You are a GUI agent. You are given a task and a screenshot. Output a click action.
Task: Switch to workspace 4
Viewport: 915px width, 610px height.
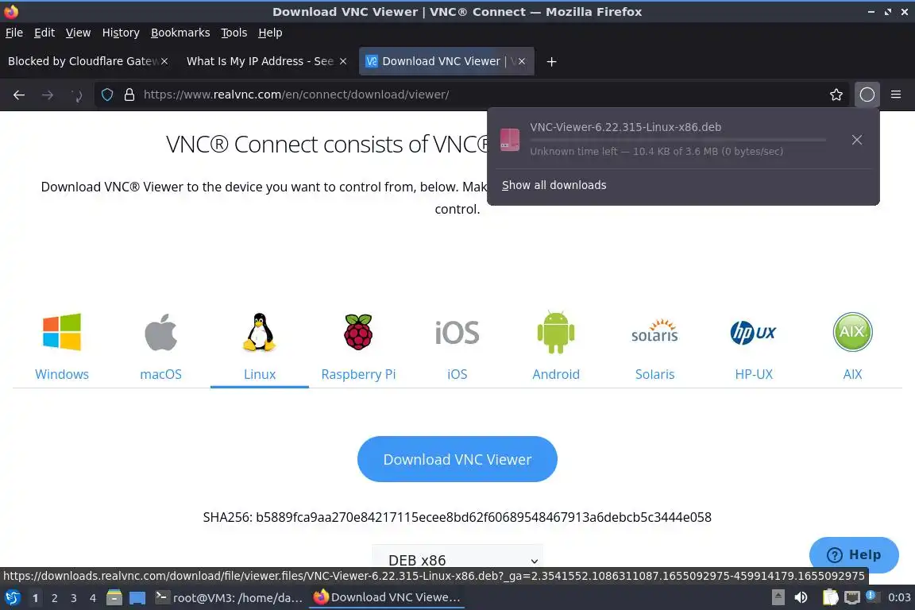click(x=93, y=598)
